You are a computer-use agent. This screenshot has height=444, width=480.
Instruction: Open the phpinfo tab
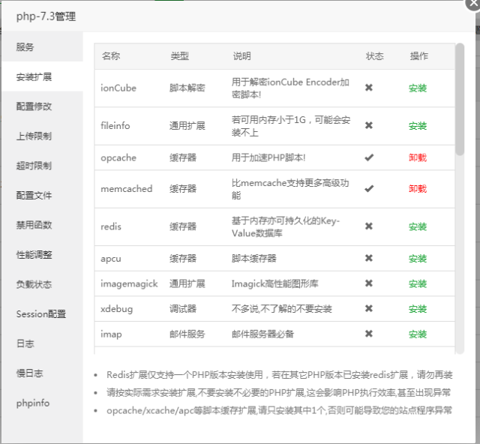(x=42, y=403)
